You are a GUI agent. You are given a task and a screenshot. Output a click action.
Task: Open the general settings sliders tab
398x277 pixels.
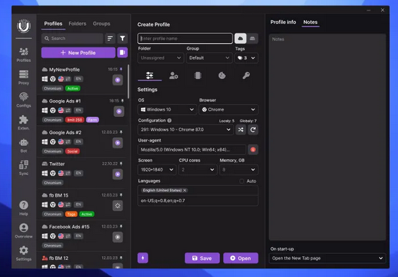pos(150,75)
